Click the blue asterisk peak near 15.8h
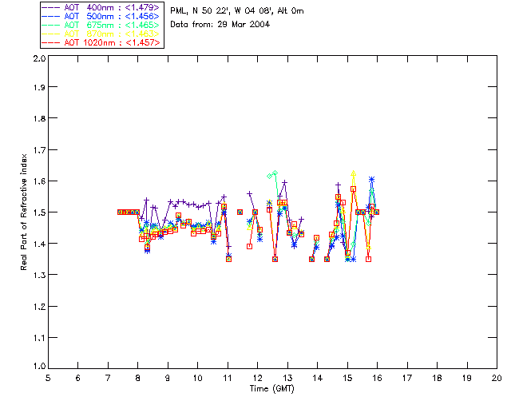This screenshot has width=511, height=409. pyautogui.click(x=371, y=180)
